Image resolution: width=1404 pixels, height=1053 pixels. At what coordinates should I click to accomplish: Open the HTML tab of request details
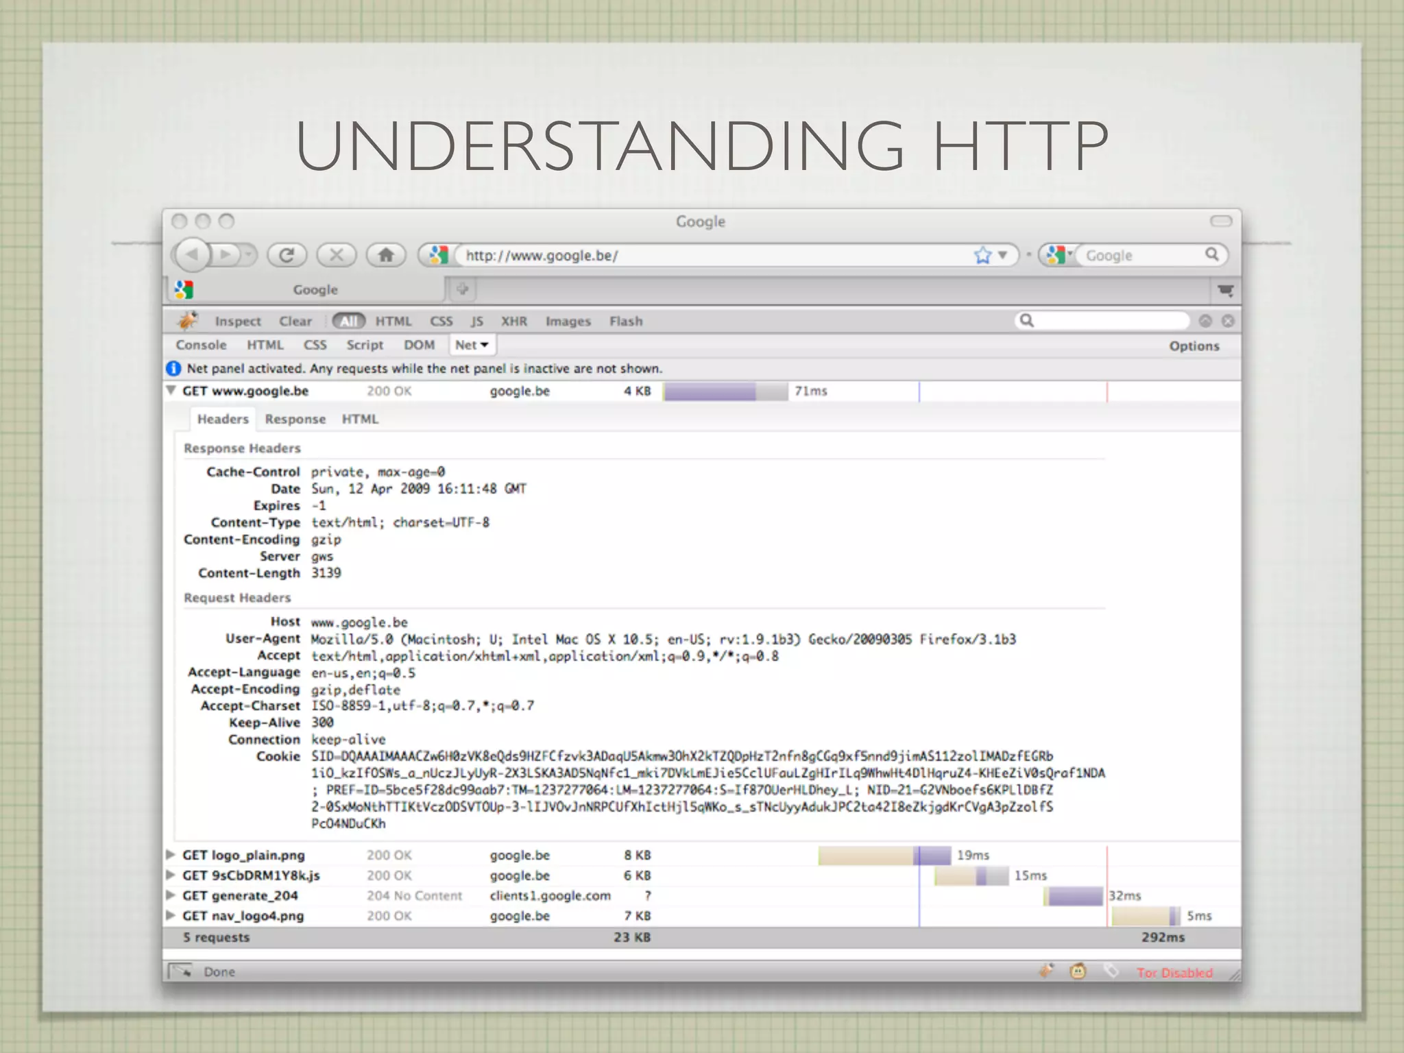(x=360, y=419)
